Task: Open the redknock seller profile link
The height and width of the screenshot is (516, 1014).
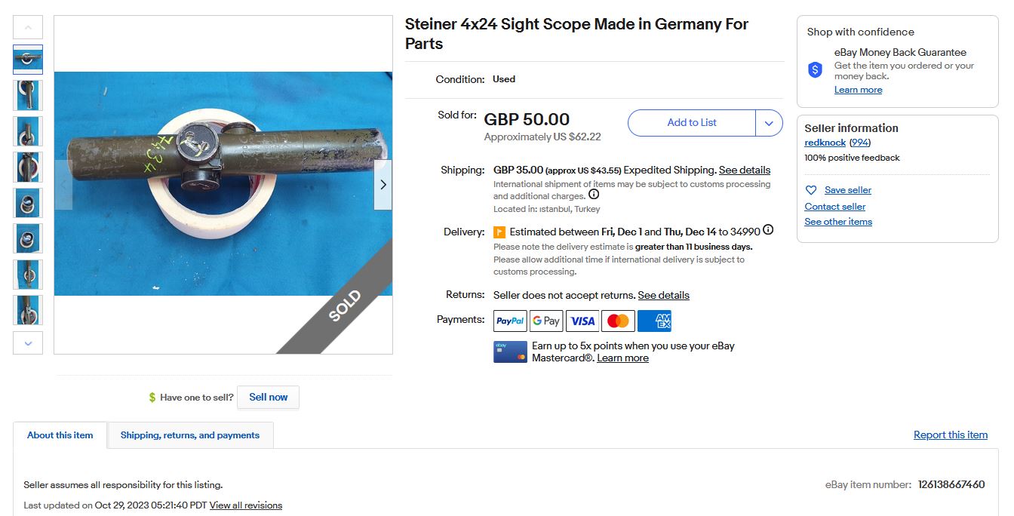Action: [825, 143]
